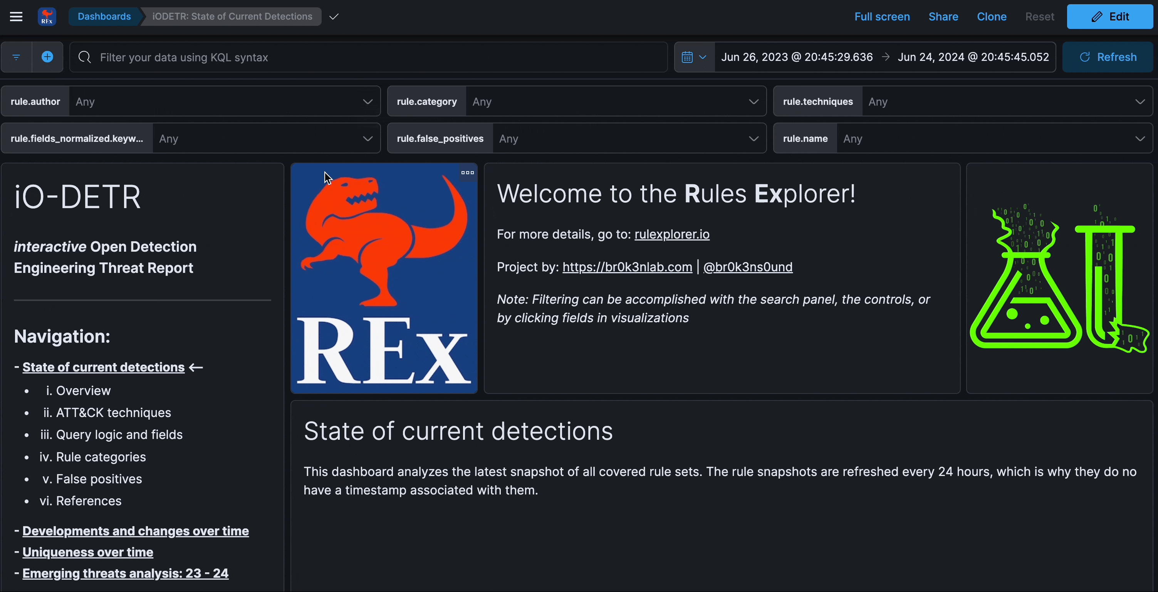Open the hamburger navigation menu
The height and width of the screenshot is (592, 1158).
coord(16,17)
